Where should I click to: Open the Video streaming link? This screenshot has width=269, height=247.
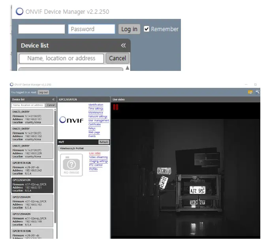pos(98,157)
